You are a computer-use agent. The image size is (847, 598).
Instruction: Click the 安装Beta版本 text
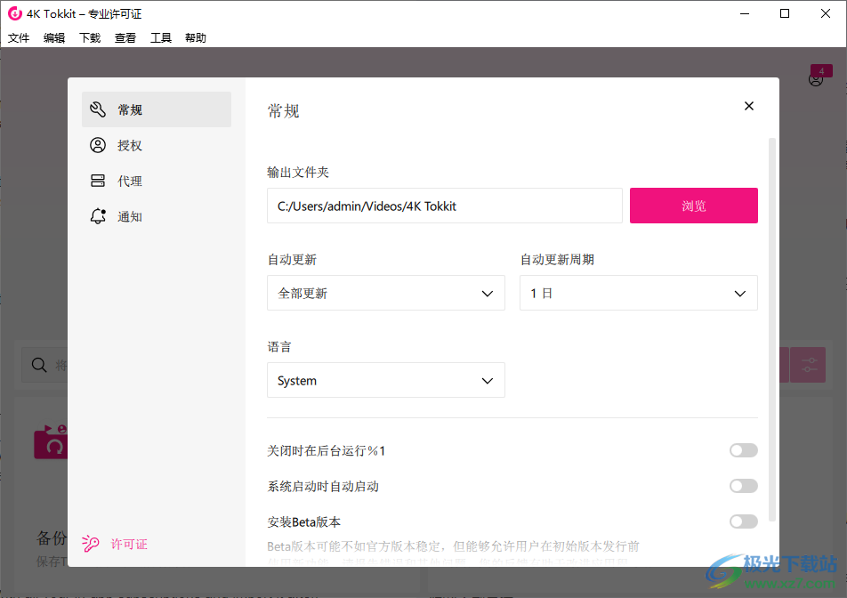point(304,522)
